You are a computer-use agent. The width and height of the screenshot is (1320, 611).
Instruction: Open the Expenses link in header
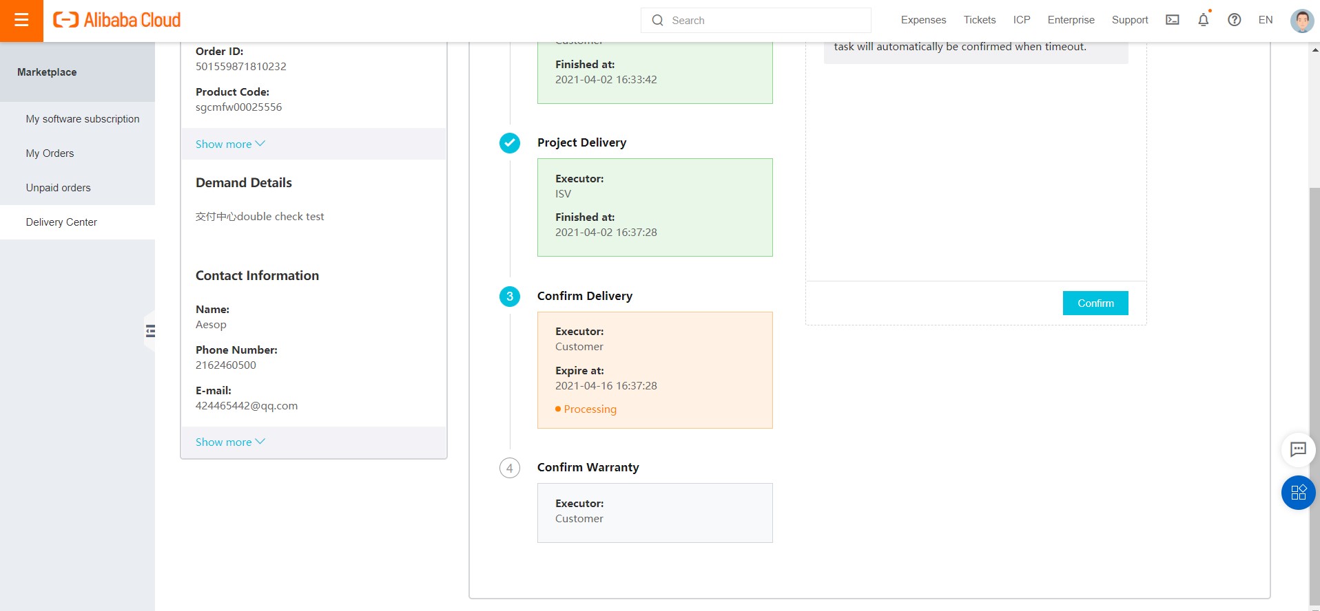tap(923, 20)
